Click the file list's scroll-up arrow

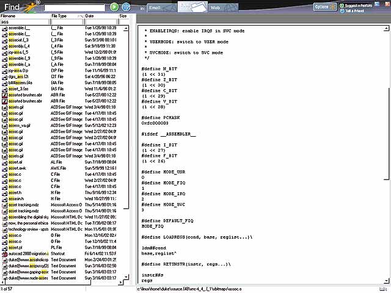(x=126, y=29)
